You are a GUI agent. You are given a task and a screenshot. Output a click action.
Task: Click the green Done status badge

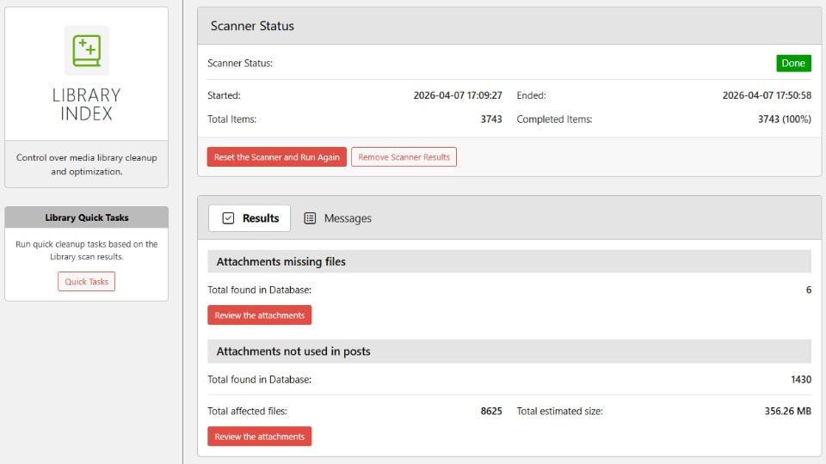[x=793, y=63]
